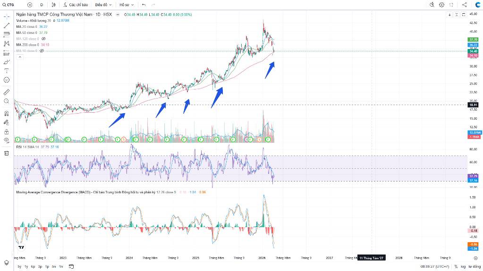
Task: Click the 11 Tháng Tám '27 date label
Action: coord(372,258)
